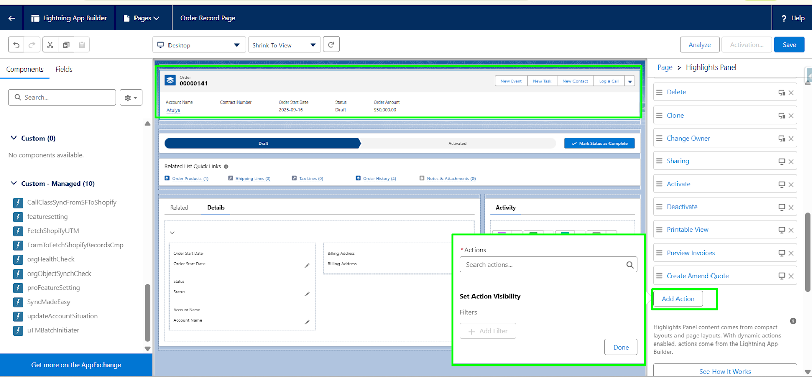Switch to the Fields tab

point(64,70)
